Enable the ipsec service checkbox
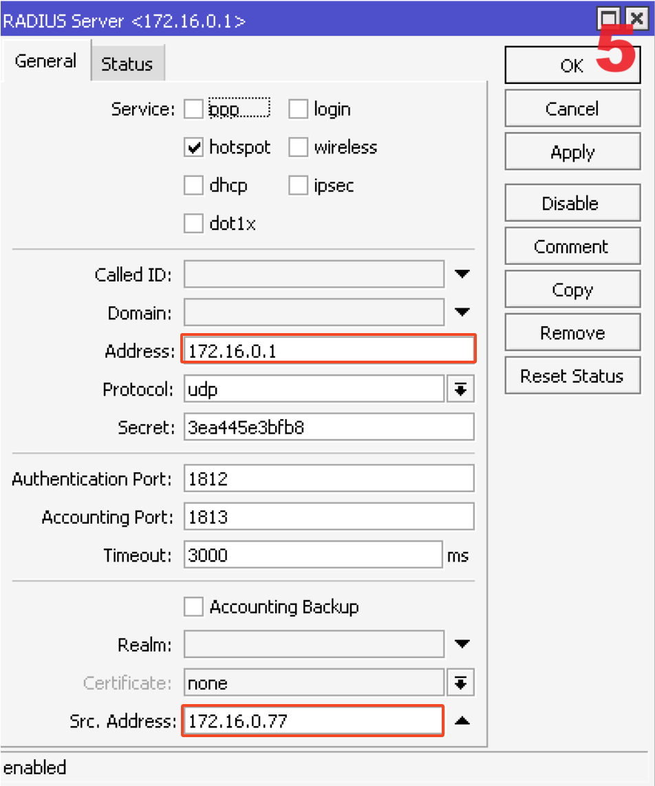The width and height of the screenshot is (655, 786). (298, 186)
